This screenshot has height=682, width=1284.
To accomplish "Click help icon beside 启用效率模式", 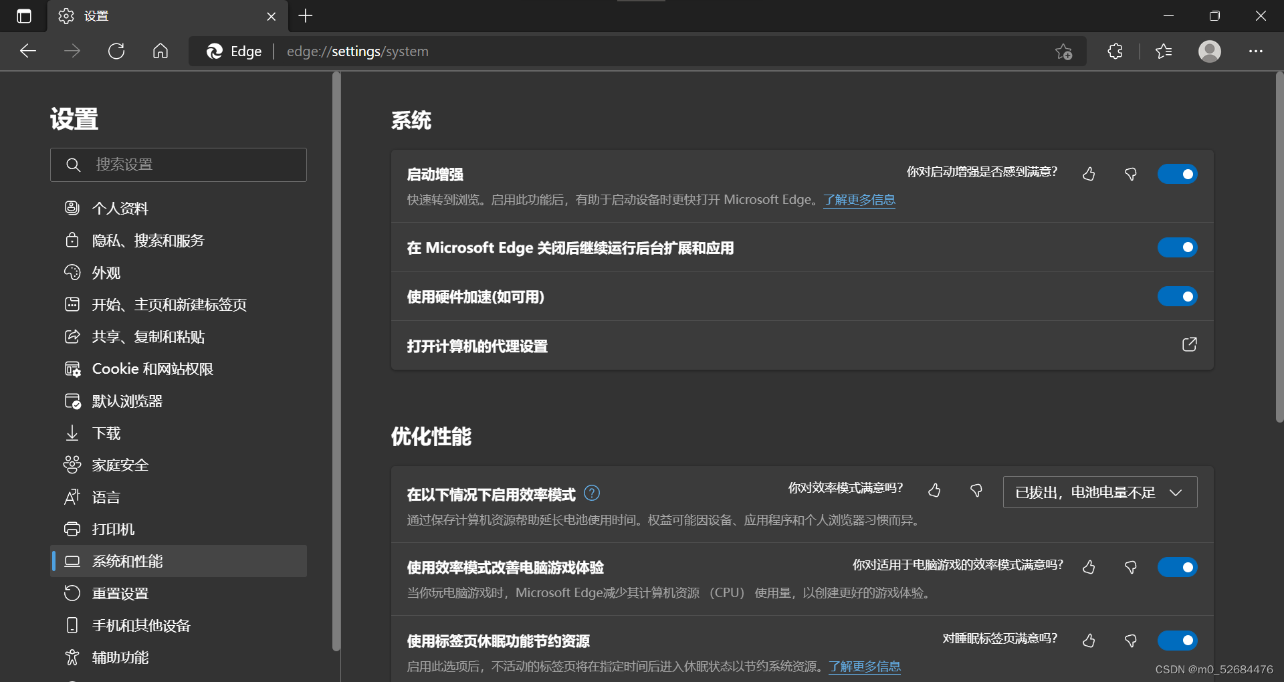I will [592, 493].
